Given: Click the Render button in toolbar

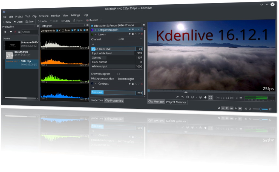Looking at the screenshot, I should (92, 20).
